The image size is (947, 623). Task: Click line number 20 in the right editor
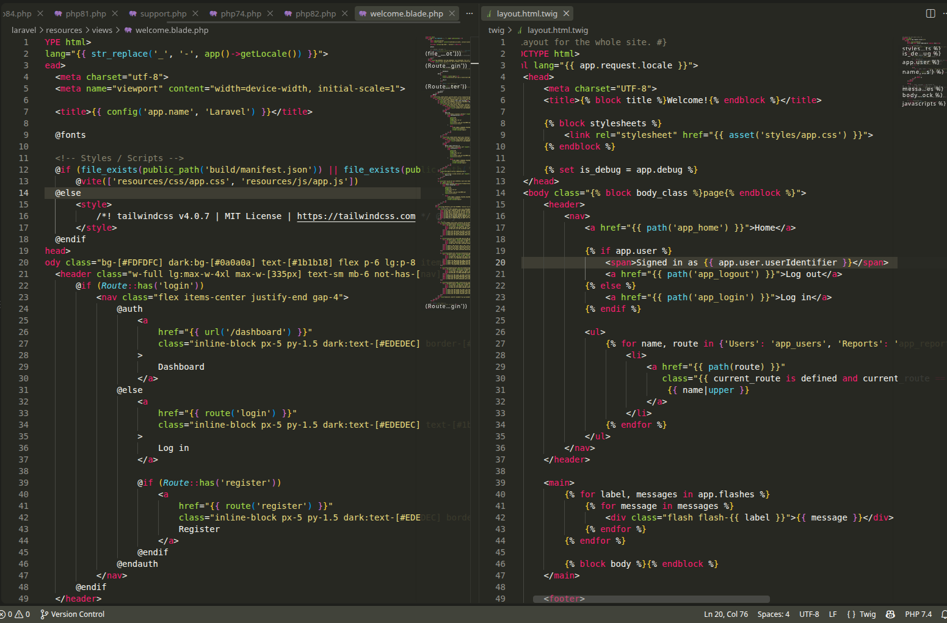[500, 262]
